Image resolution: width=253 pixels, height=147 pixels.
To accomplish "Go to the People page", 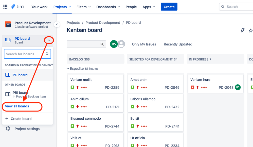I will tap(131, 7).
